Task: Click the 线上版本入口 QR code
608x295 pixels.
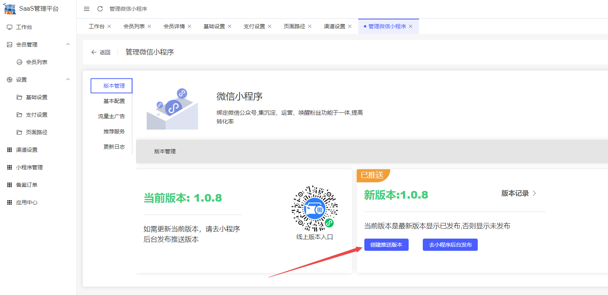Action: tap(315, 208)
